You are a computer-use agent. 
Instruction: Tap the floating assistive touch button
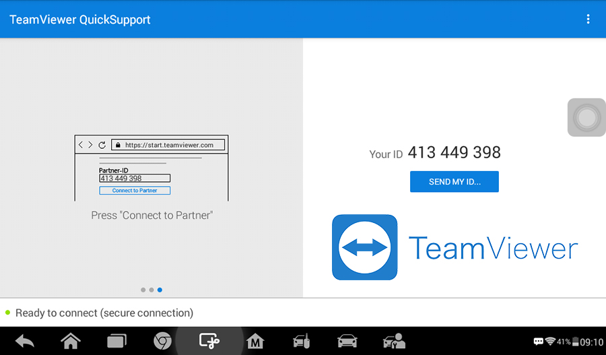(x=586, y=118)
